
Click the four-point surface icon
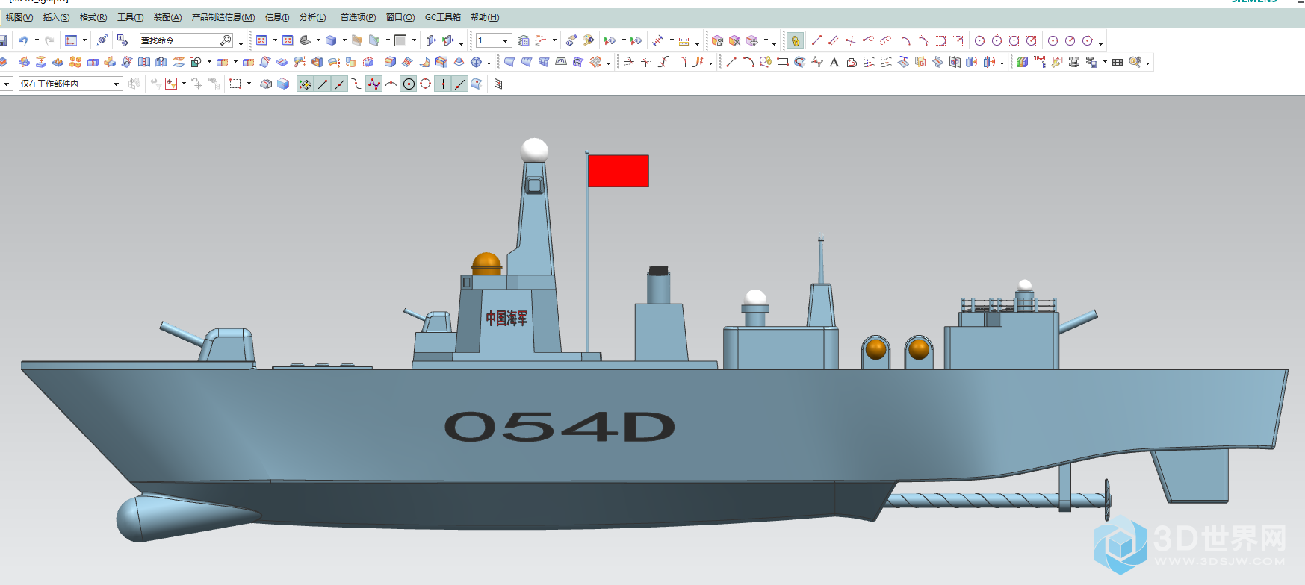509,62
